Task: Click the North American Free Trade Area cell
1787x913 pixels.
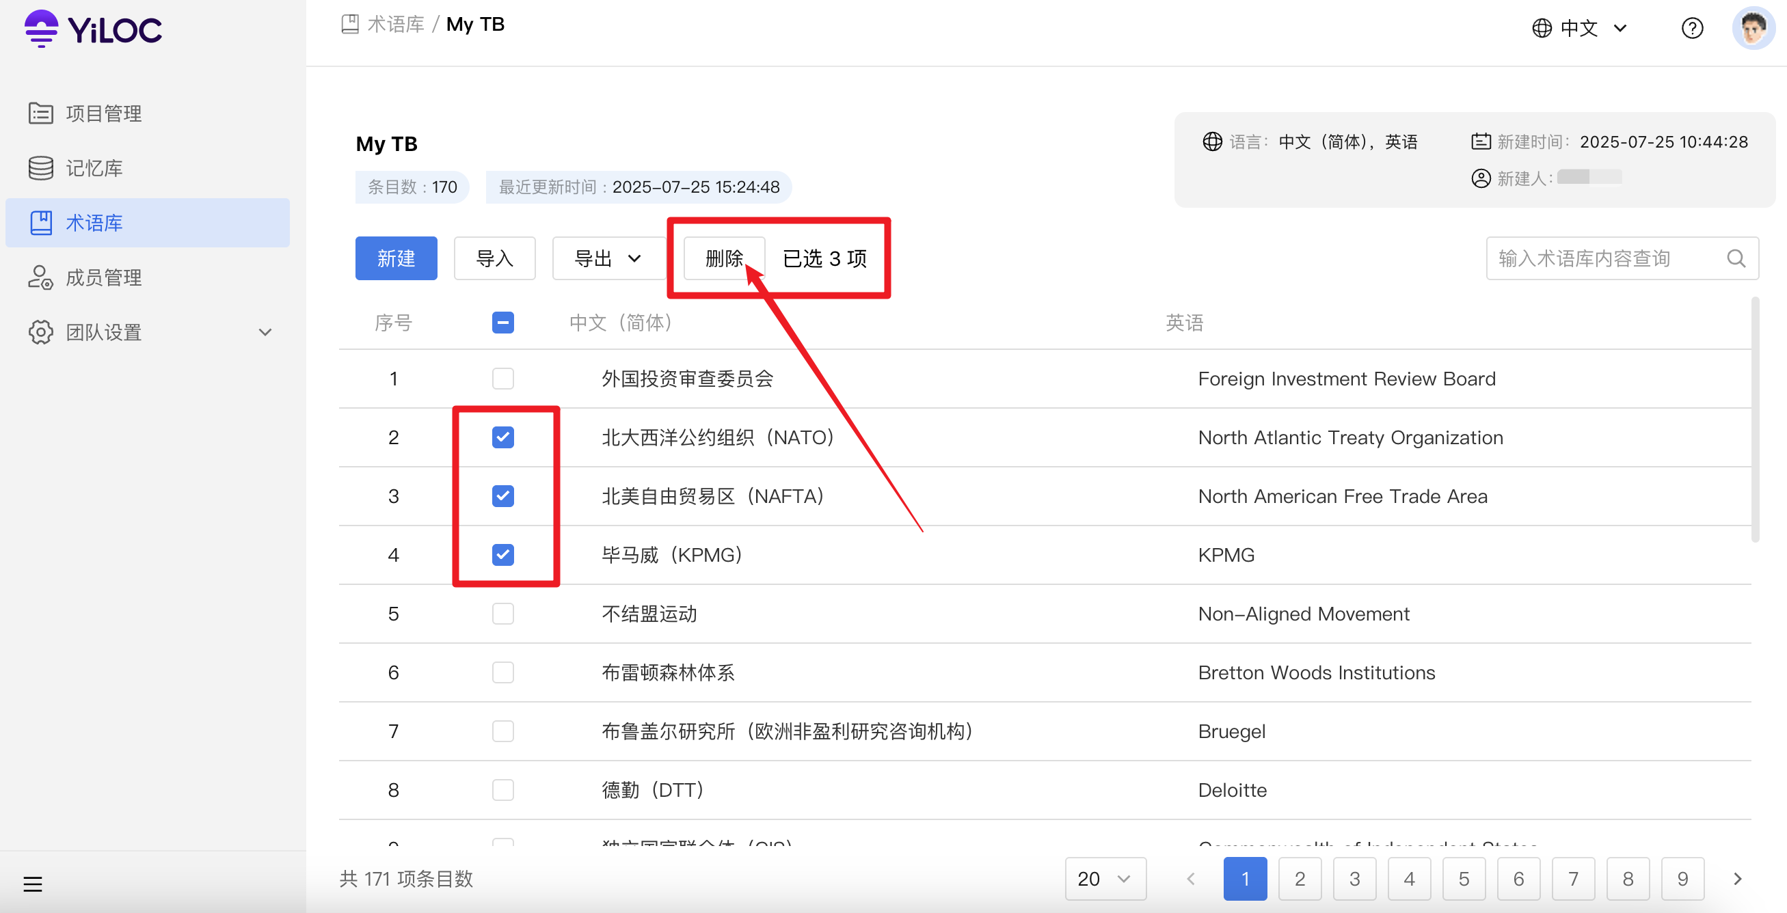Action: click(1343, 496)
